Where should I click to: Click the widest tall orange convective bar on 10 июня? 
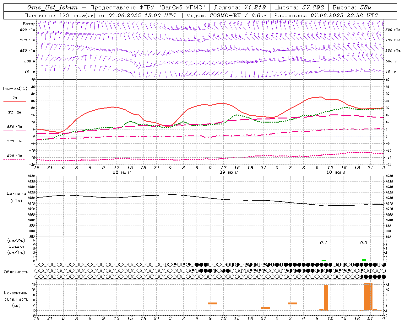[368, 297]
